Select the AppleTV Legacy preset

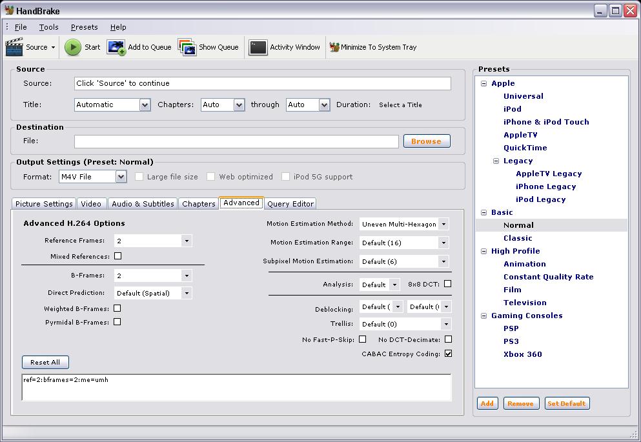click(549, 174)
